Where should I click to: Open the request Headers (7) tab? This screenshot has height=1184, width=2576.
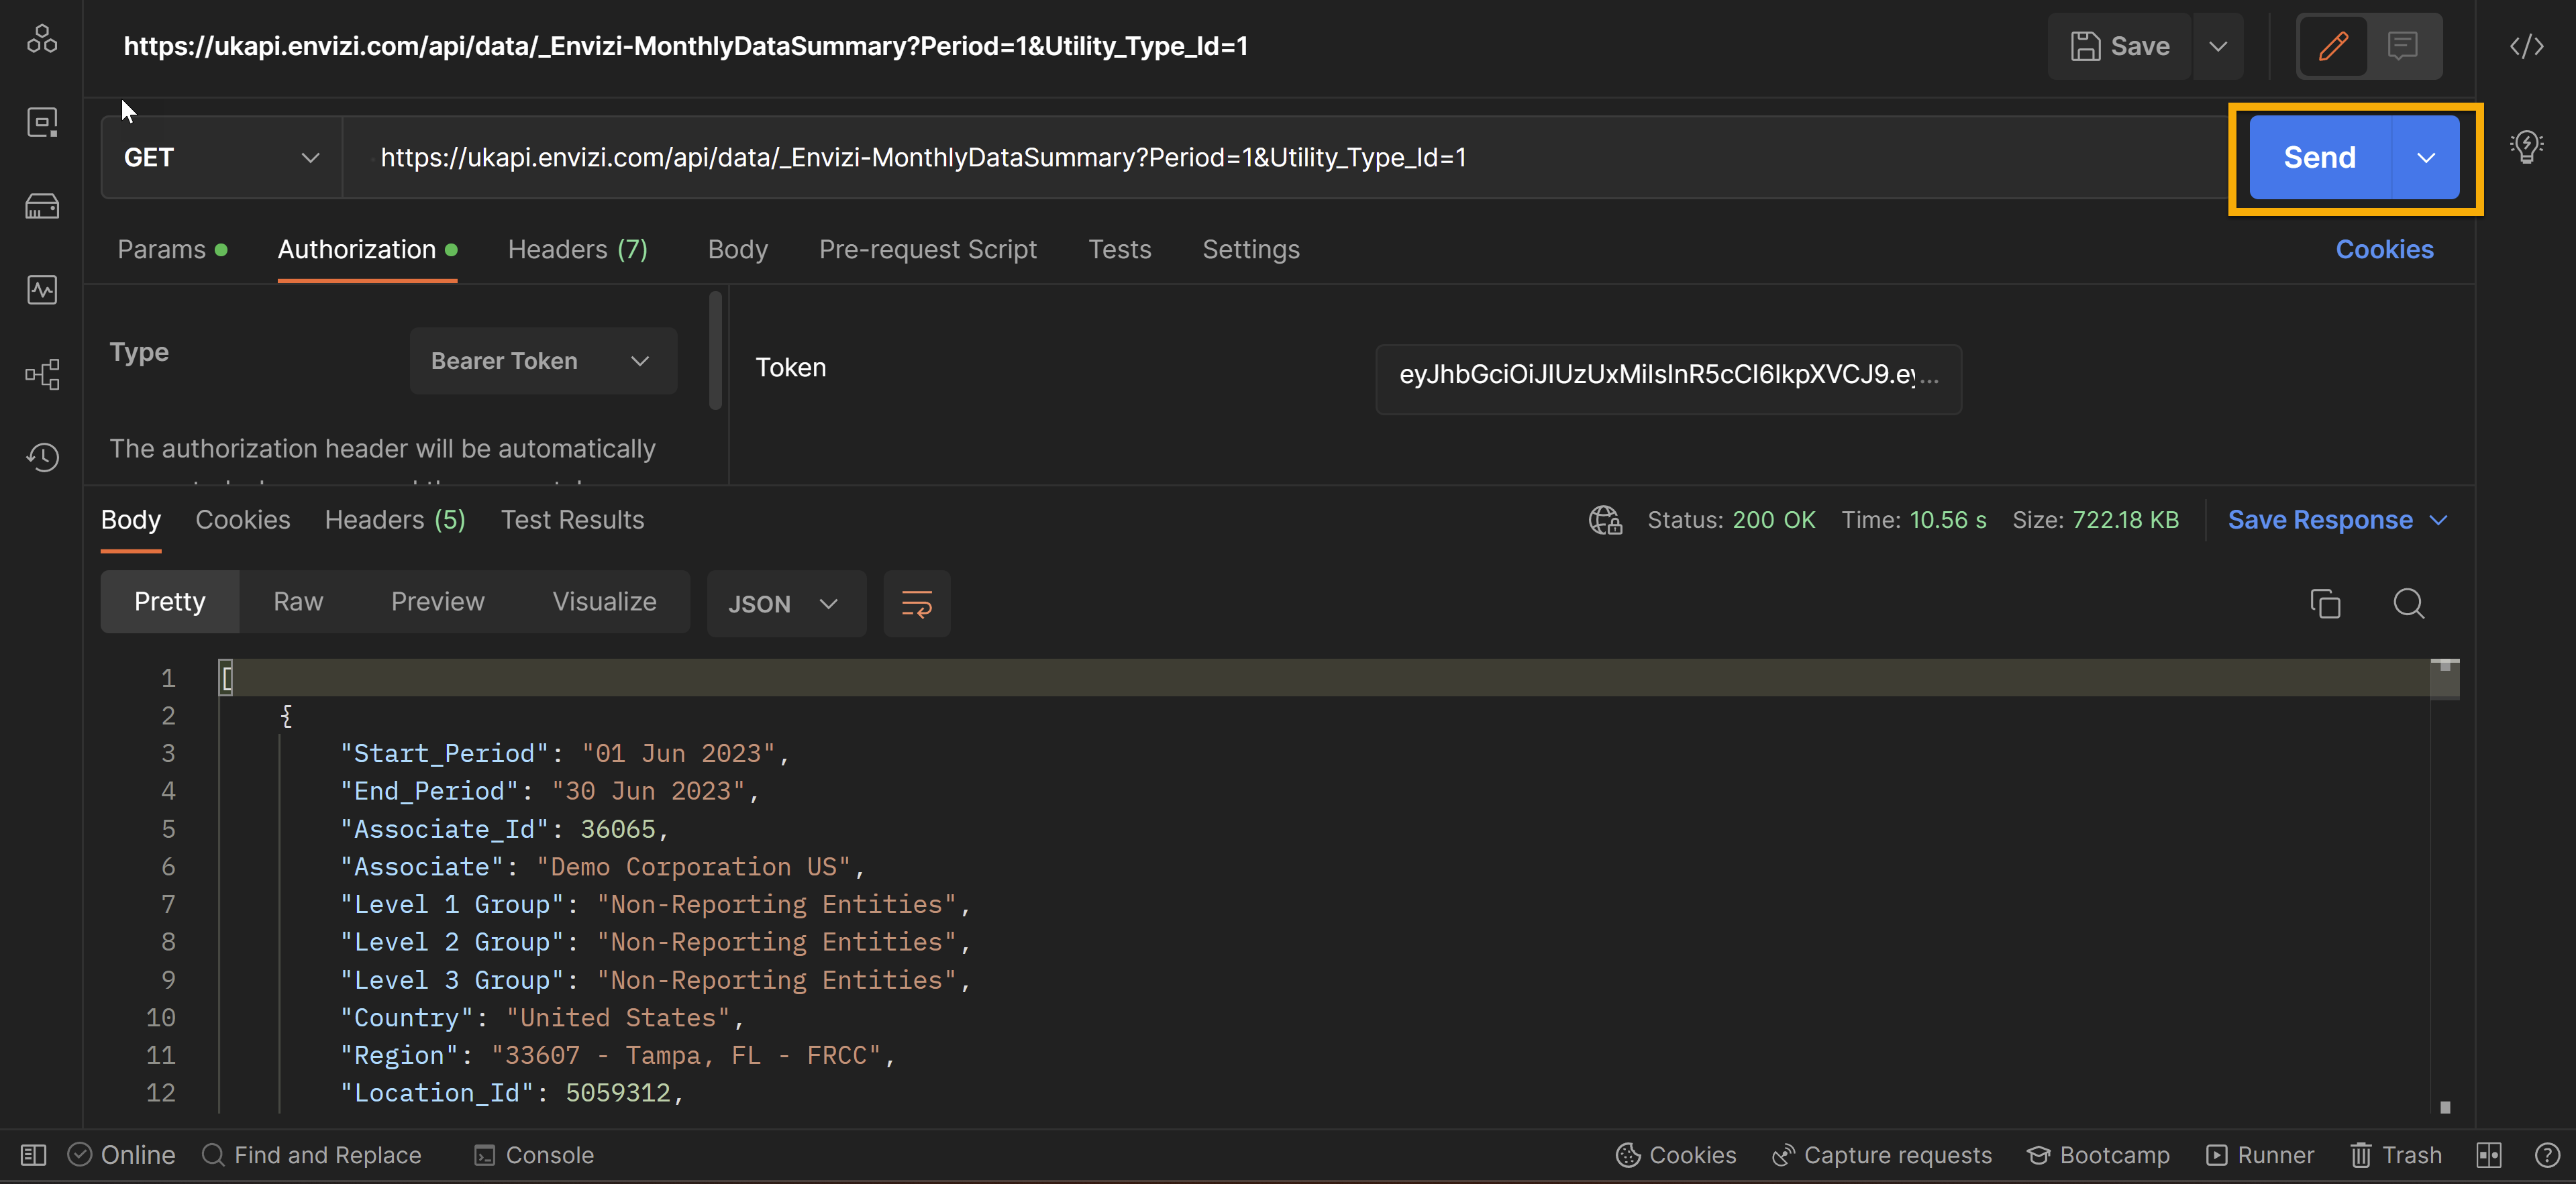pos(578,249)
